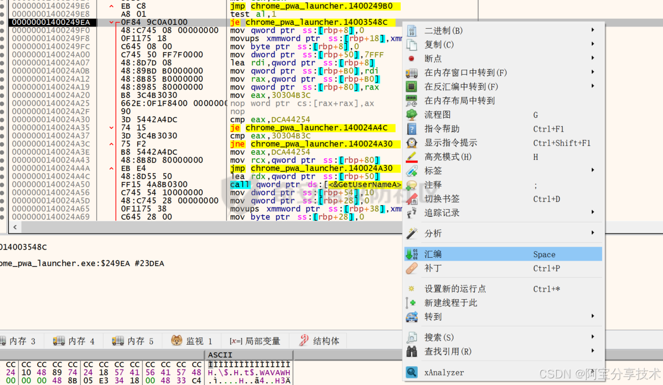Choose 汇编 from the context menu
The width and height of the screenshot is (663, 385).
tap(503, 254)
